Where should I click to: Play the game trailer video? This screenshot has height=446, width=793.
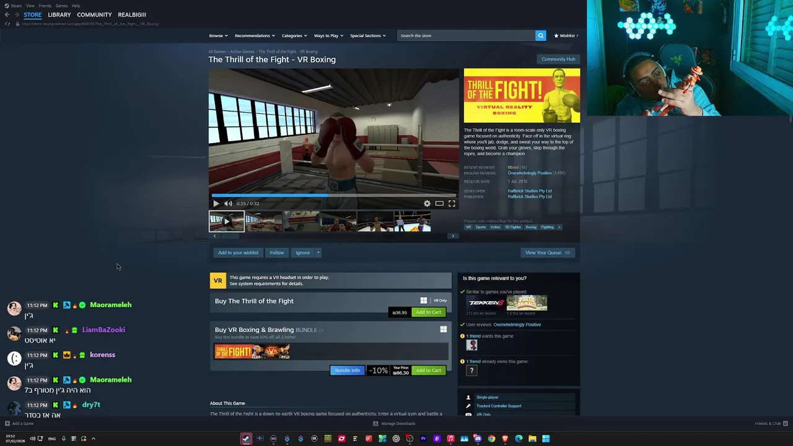[x=216, y=203]
